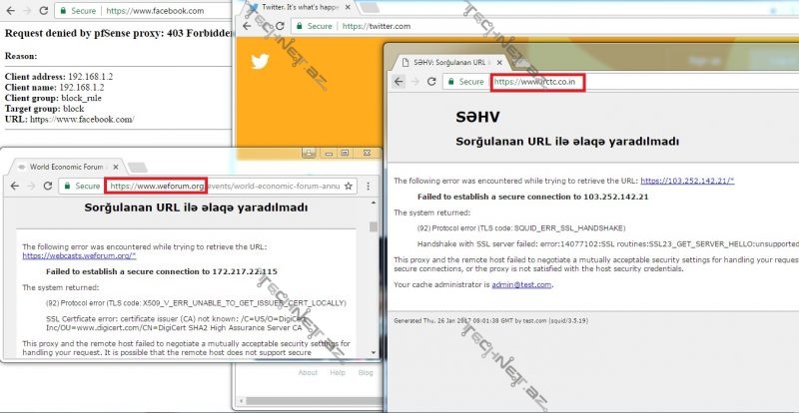Open a new tab in the weforum window
The image size is (799, 413).
[x=137, y=167]
